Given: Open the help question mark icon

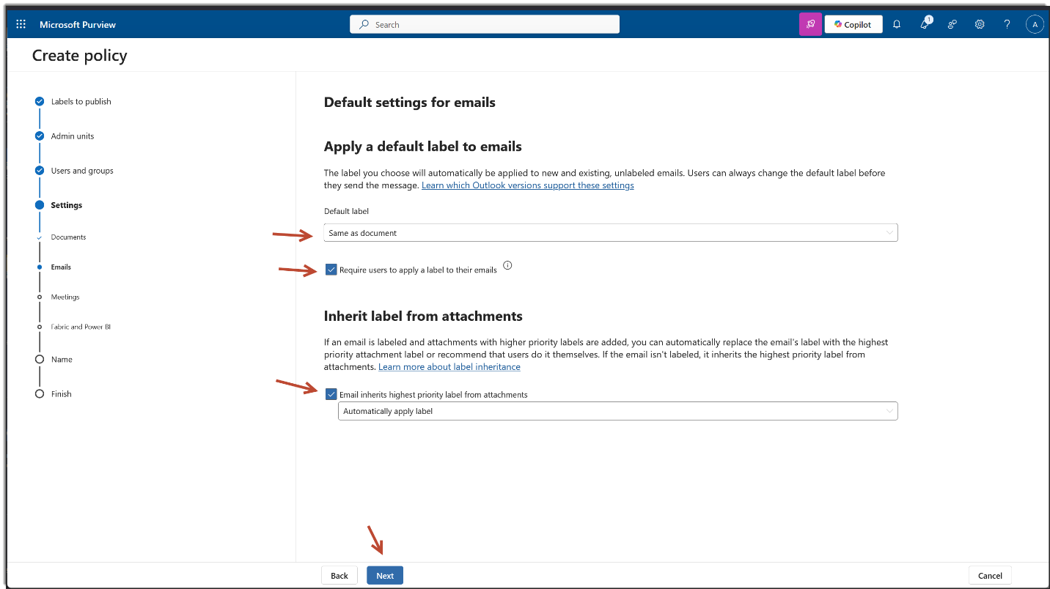Looking at the screenshot, I should coord(1007,24).
